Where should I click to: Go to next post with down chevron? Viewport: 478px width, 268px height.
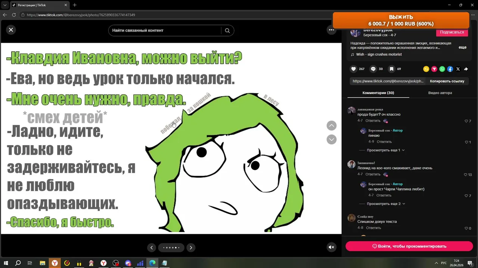click(x=332, y=139)
